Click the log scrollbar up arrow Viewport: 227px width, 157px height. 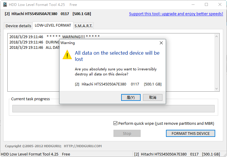tap(216, 36)
